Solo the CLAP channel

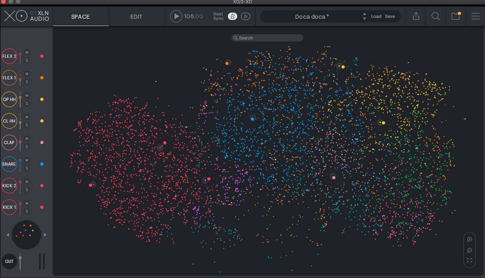pyautogui.click(x=27, y=147)
